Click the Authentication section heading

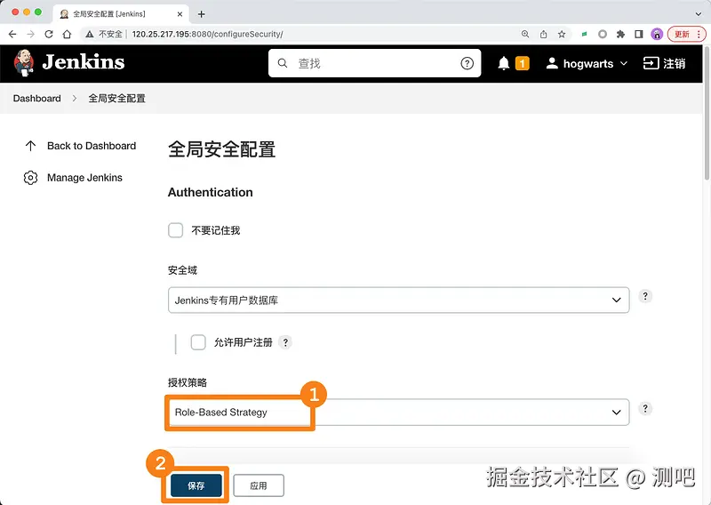(211, 192)
